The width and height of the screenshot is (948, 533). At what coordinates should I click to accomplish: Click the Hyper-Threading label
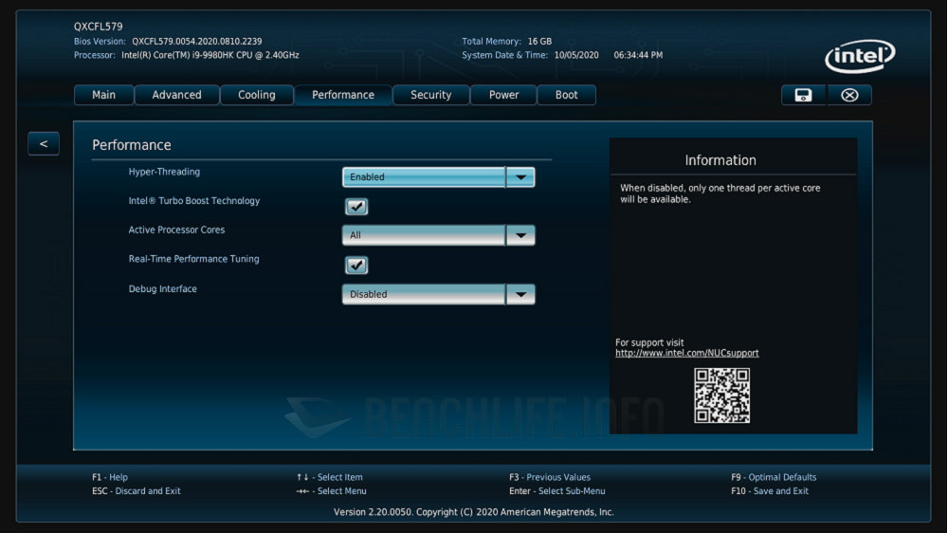tap(164, 172)
